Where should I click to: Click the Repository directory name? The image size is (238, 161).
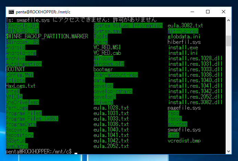[20, 135]
